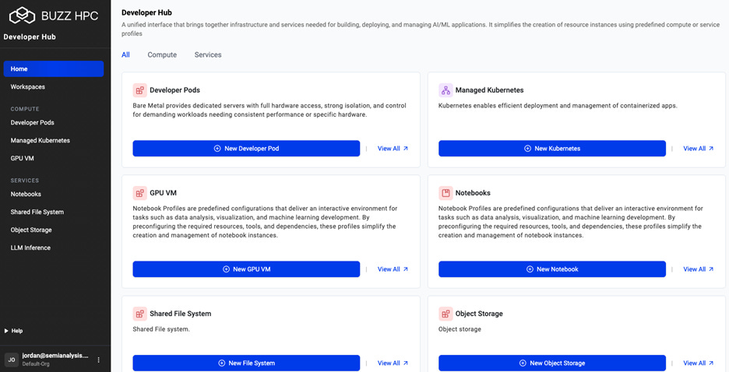Click the Developer Hub sidebar title
The image size is (729, 372).
[x=30, y=37]
